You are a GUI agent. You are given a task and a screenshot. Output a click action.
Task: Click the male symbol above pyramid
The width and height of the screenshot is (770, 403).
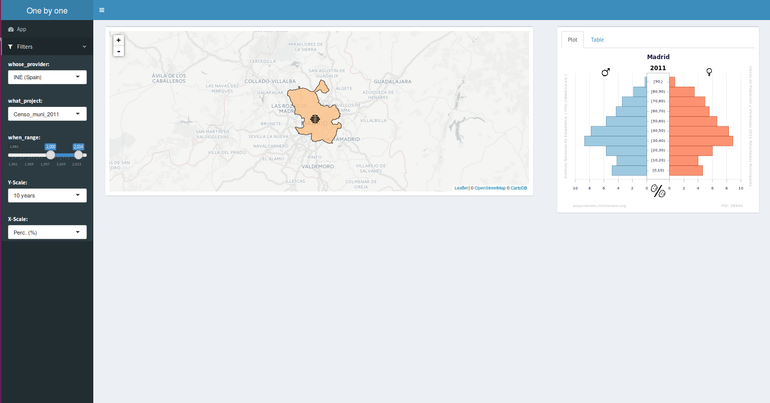pos(605,72)
